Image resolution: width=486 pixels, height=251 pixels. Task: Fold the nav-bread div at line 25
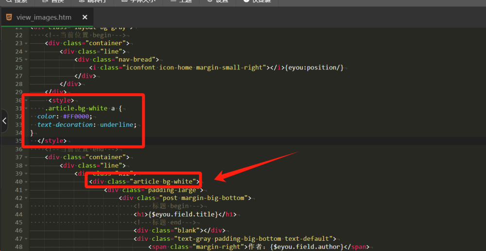click(26, 60)
